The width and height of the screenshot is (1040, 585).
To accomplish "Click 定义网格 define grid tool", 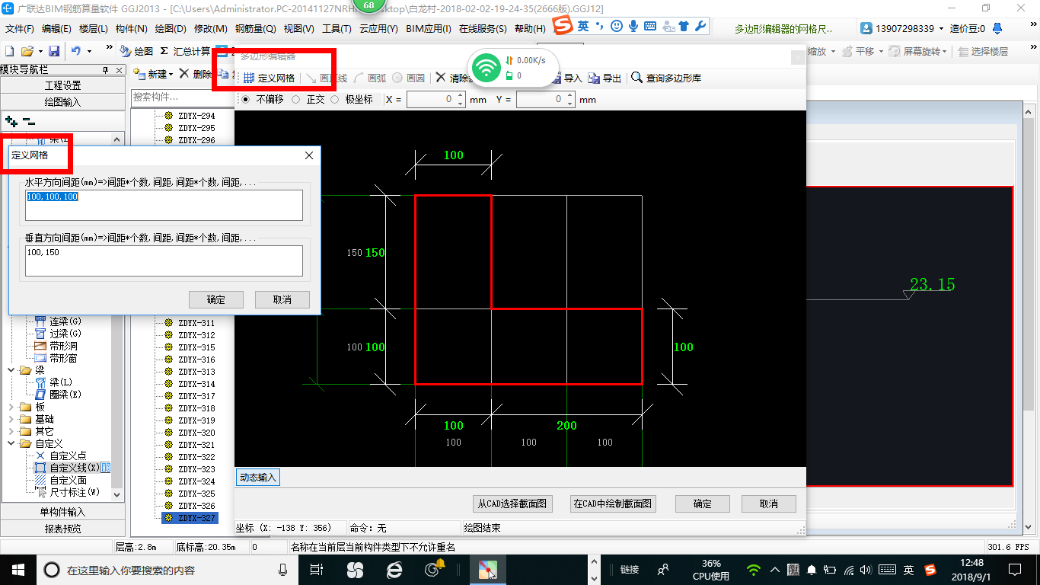I will [x=270, y=78].
